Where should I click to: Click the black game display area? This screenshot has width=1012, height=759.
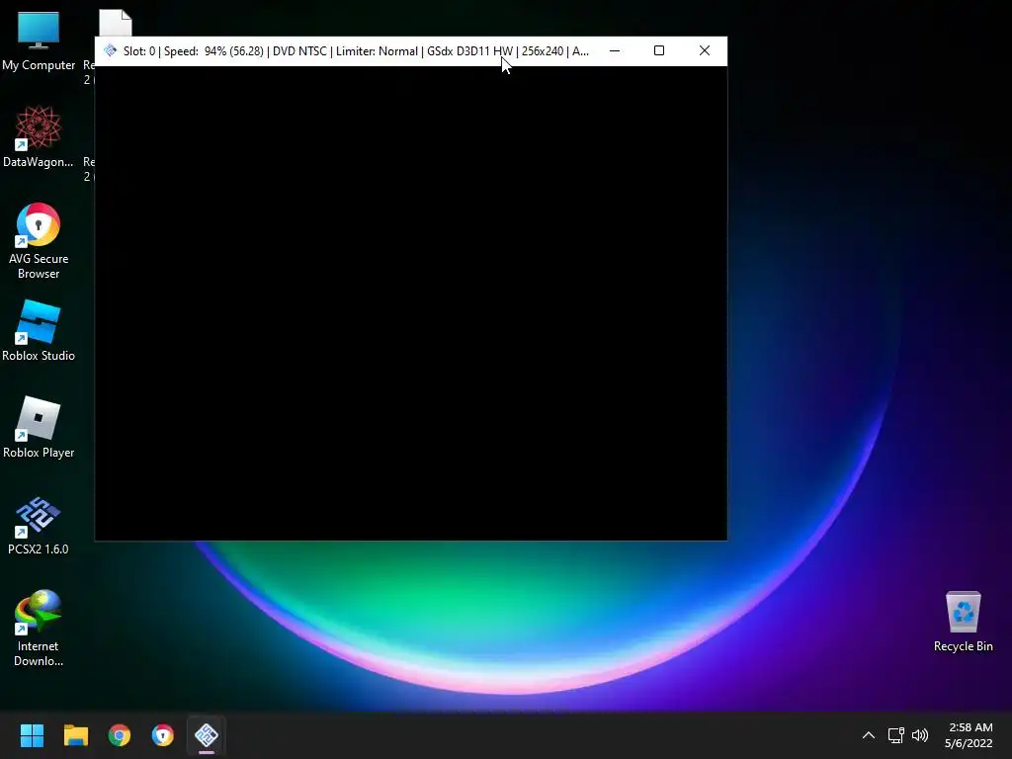click(411, 303)
